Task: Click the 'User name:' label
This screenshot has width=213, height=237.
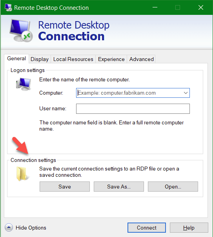Action: [x=53, y=108]
